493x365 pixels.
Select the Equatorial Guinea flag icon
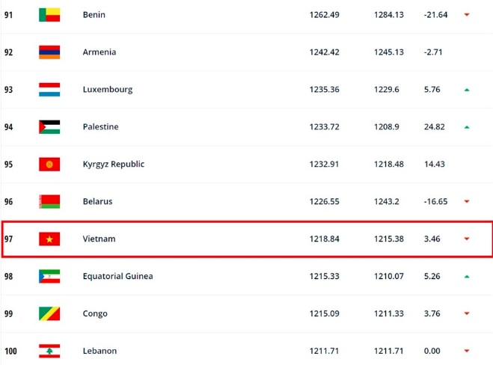pos(49,276)
